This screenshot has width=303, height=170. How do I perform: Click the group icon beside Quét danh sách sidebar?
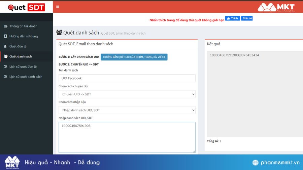tap(6, 56)
